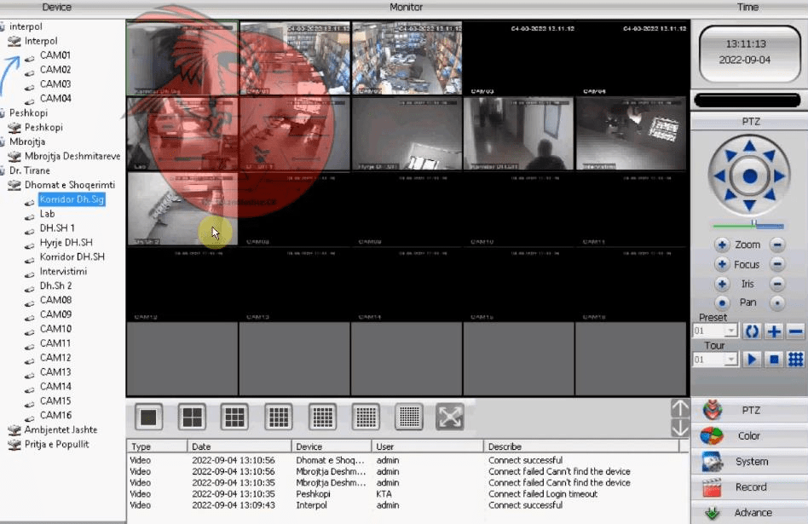Viewport: 808px width, 524px height.
Task: Open the System settings panel
Action: point(748,462)
